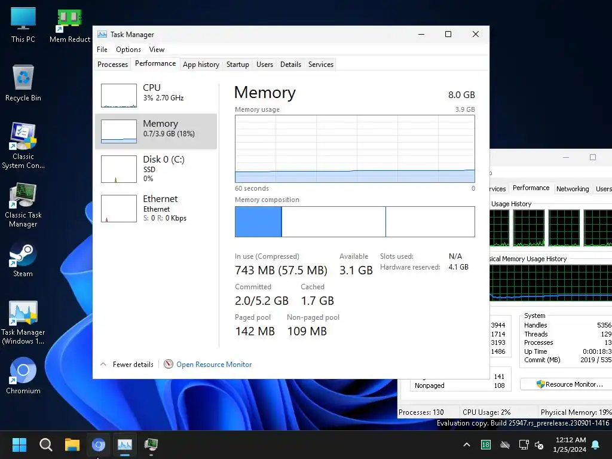The image size is (612, 459).
Task: Click the taskbar clock showing 12:12 AM
Action: pyautogui.click(x=570, y=445)
